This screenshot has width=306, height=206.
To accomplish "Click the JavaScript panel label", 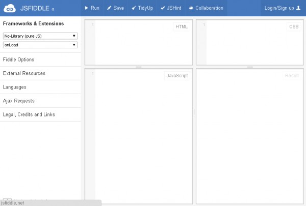I will click(x=177, y=76).
